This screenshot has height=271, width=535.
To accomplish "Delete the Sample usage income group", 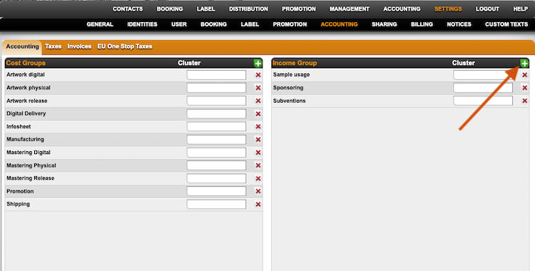I will coord(525,75).
